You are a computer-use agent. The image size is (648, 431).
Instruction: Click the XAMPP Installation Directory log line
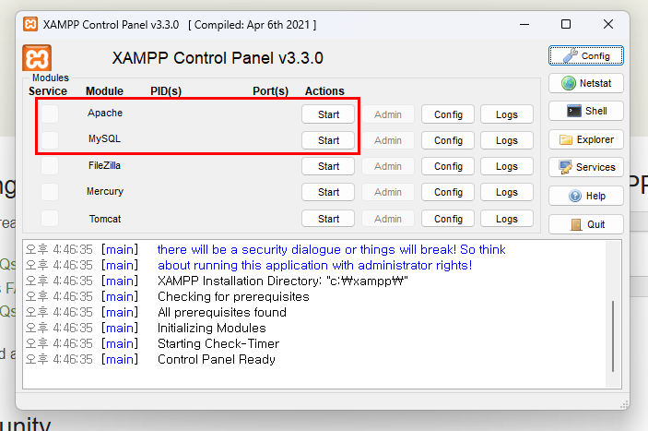point(283,281)
